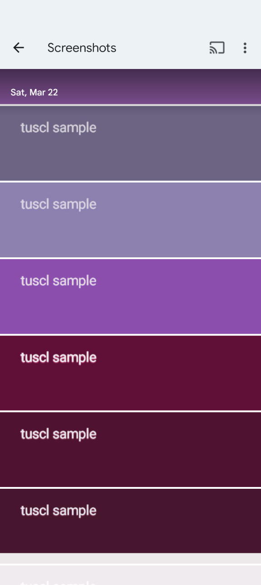Click 'tuscl sample' text on lavender image
This screenshot has height=585, width=261.
click(x=58, y=205)
